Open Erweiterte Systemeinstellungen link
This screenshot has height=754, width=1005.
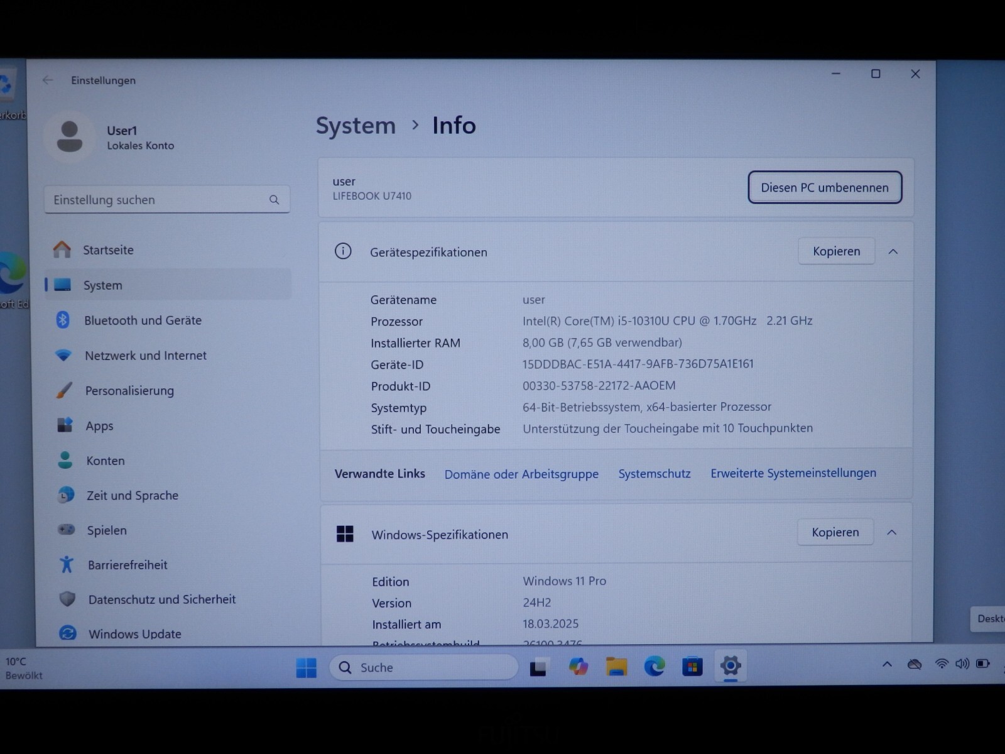tap(793, 473)
